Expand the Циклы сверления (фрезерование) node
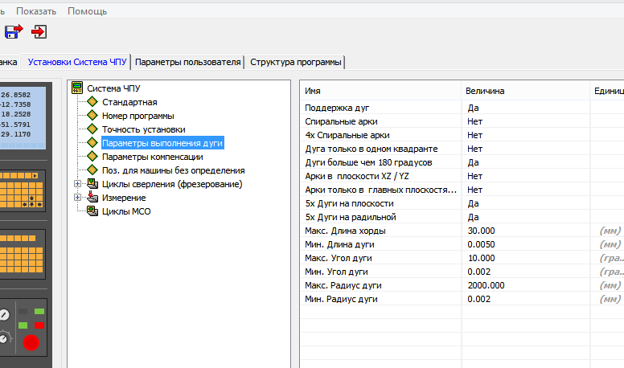 tap(78, 184)
